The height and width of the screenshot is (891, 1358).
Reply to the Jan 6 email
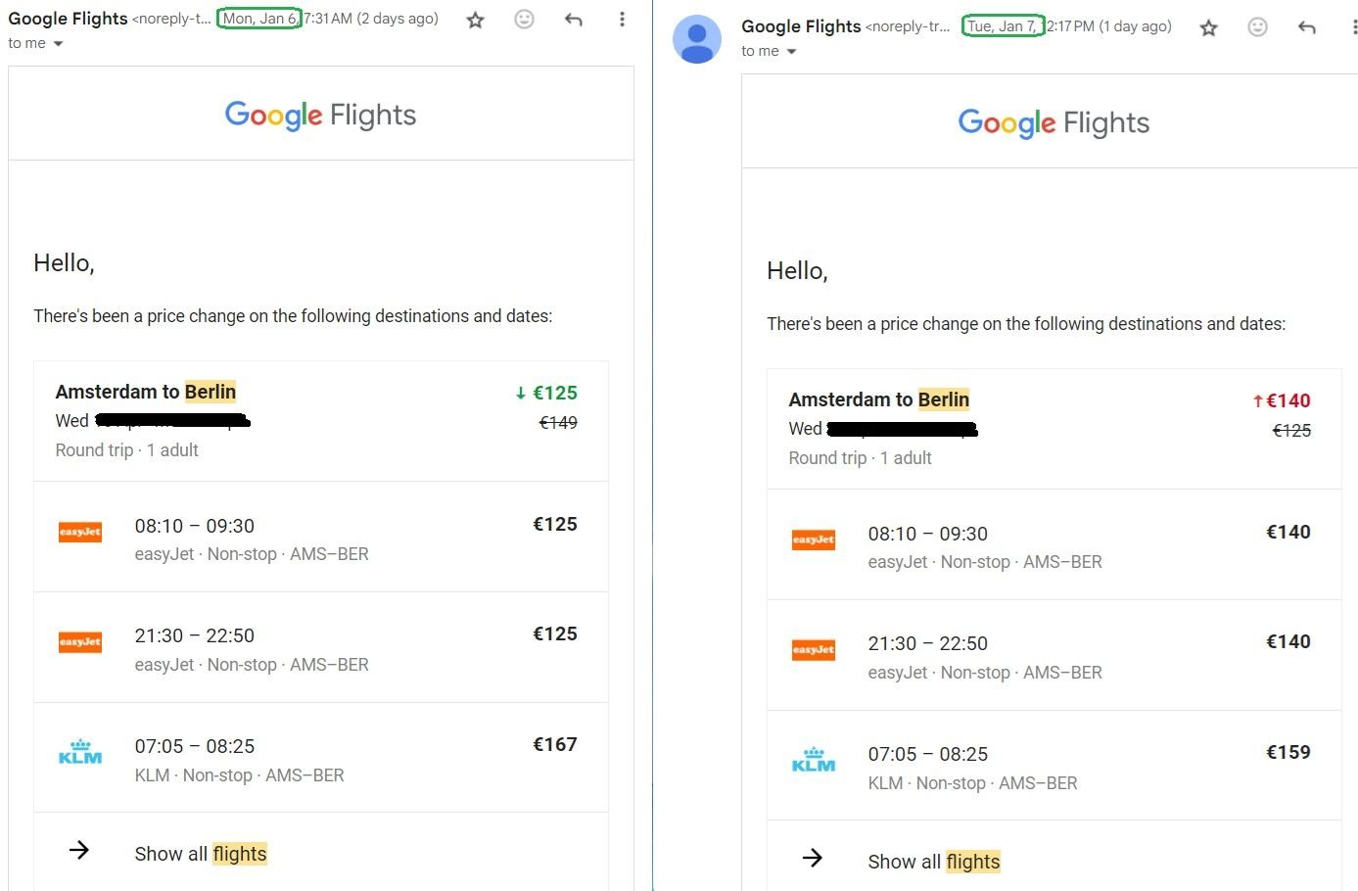574,20
